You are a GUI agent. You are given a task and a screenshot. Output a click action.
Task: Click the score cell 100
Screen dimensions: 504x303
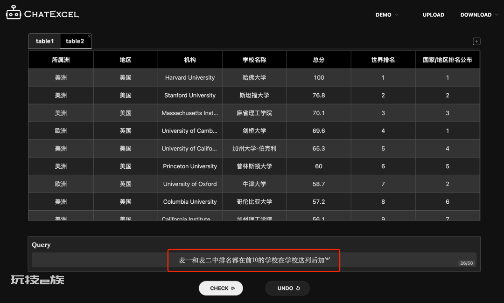(319, 78)
